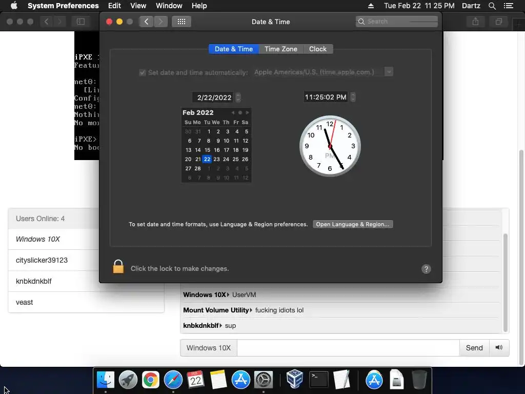Viewport: 525px width, 394px height.
Task: Click the Windows 10X username label by input
Action: (209, 347)
